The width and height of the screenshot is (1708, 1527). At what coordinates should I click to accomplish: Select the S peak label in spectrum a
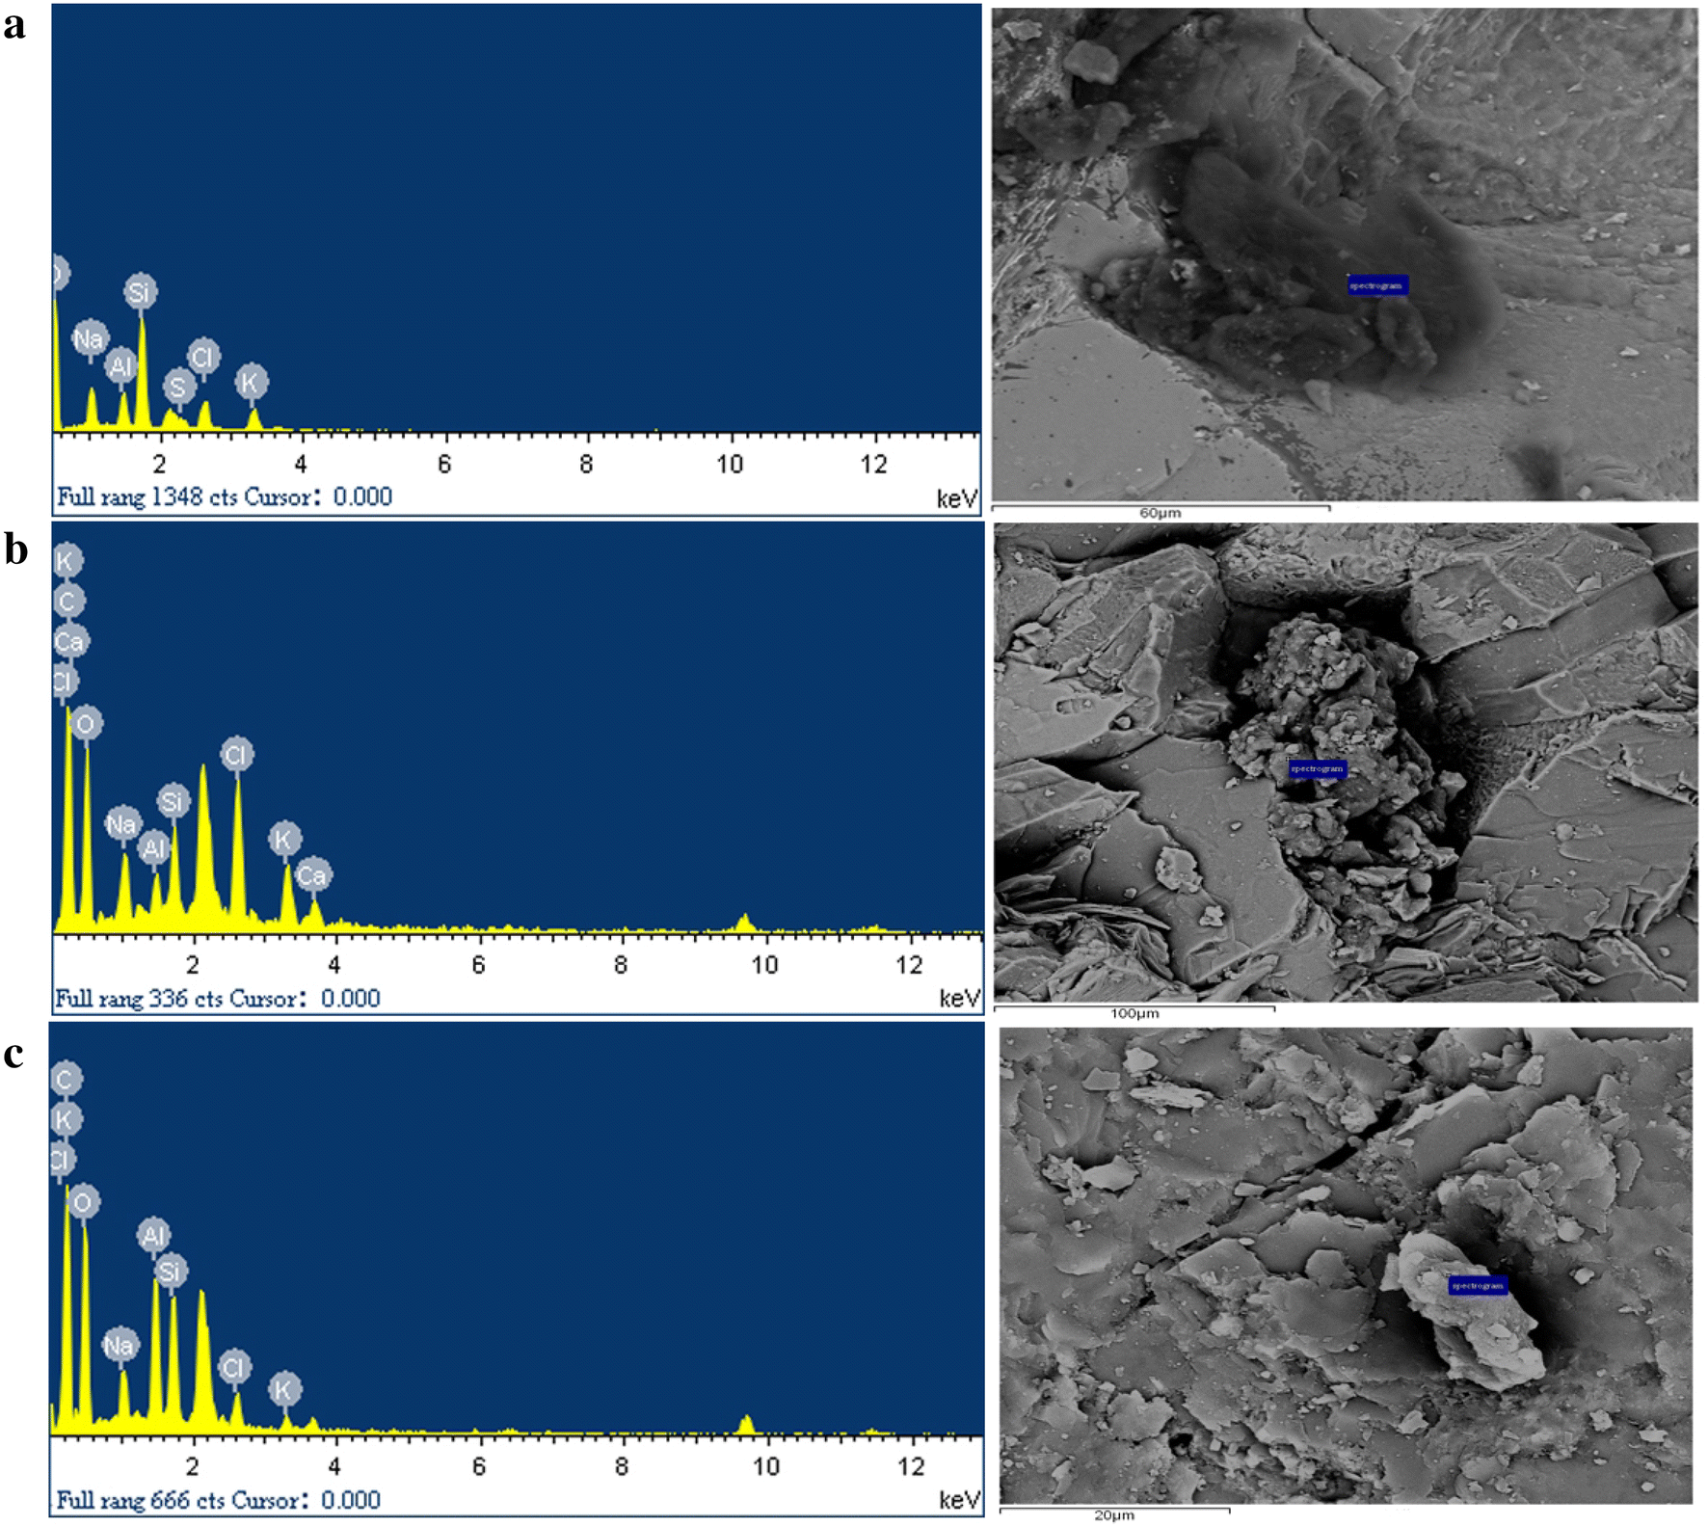(177, 387)
